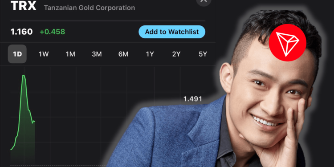Screen dimensions: 334x167
Task: Click the red TRON logo icon
Action: [x=288, y=43]
